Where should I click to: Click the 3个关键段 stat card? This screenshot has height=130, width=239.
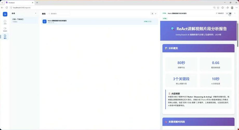click(x=181, y=81)
